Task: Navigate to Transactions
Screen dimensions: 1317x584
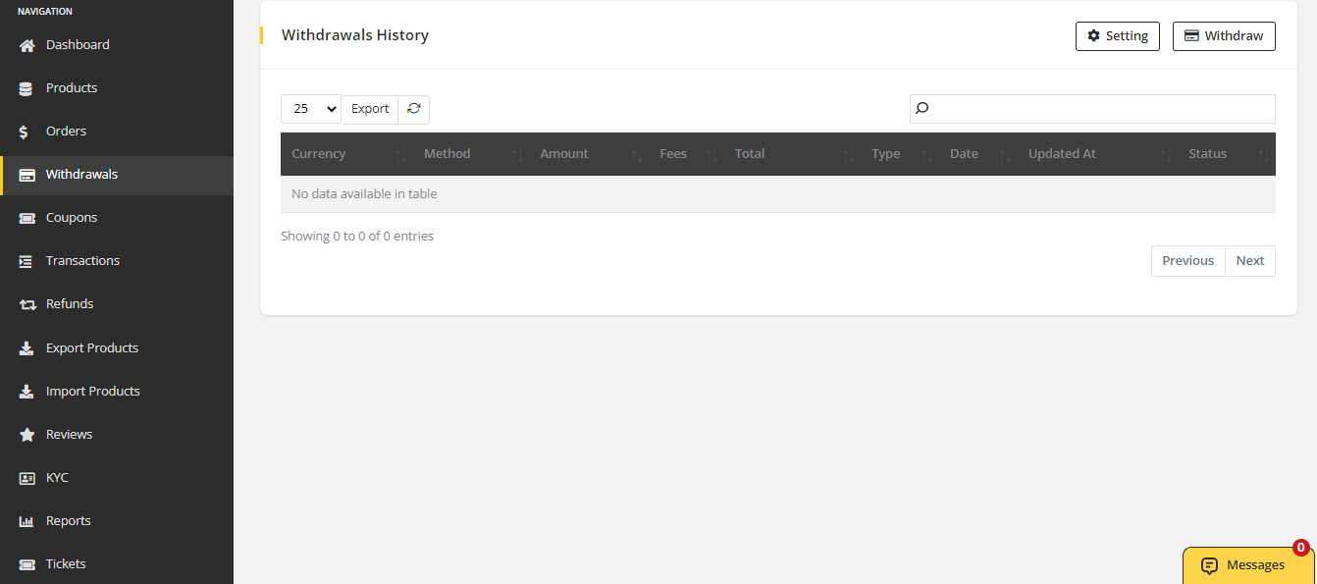Action: (x=117, y=261)
